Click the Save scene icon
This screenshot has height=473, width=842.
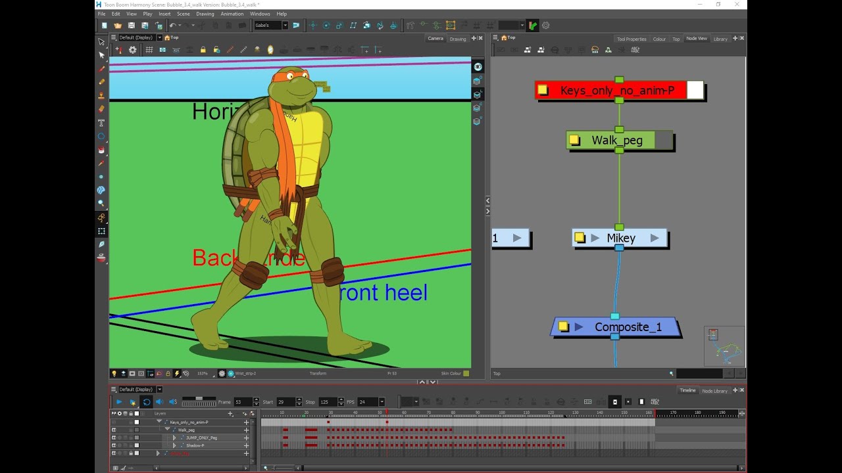click(x=132, y=26)
